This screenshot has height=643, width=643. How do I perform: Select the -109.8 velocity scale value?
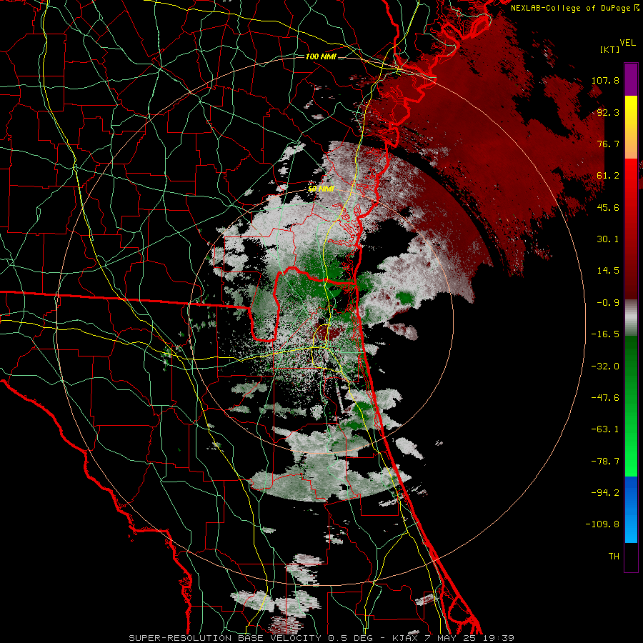(x=602, y=524)
